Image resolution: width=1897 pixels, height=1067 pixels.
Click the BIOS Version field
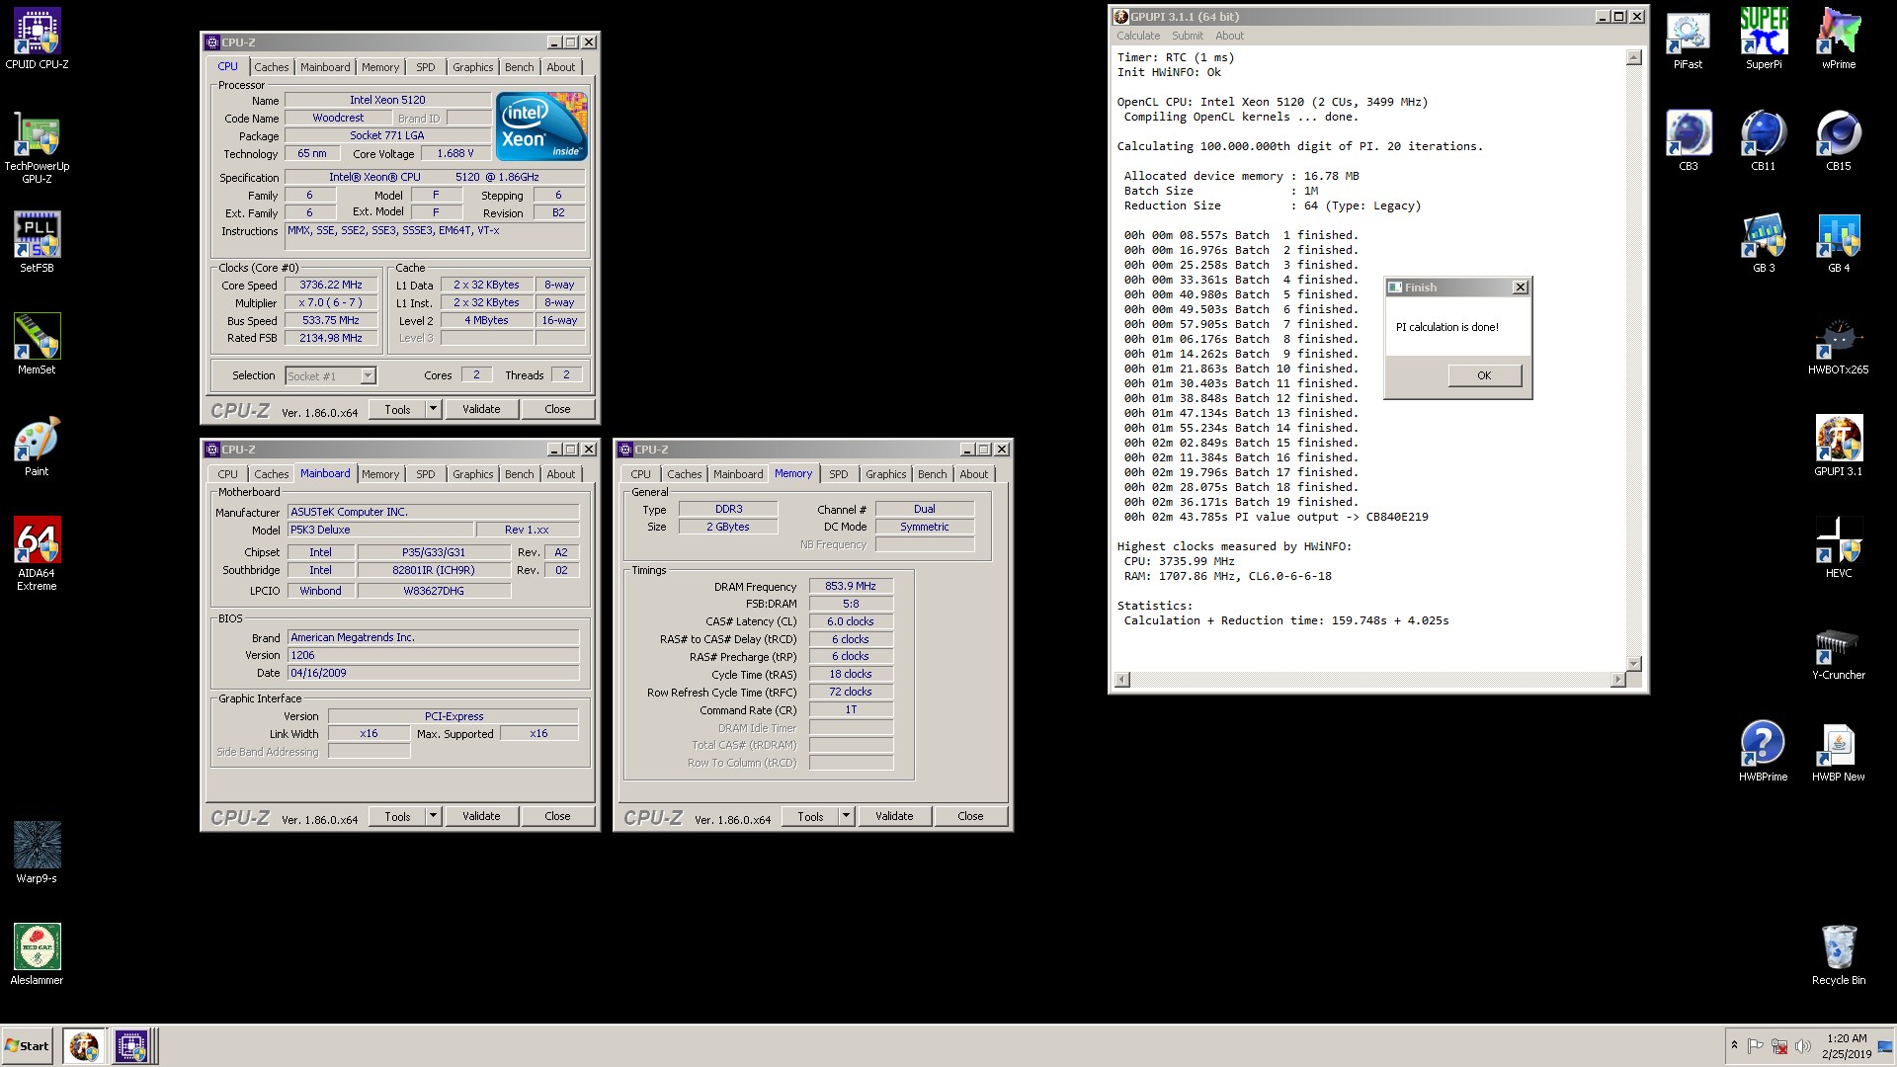[433, 655]
